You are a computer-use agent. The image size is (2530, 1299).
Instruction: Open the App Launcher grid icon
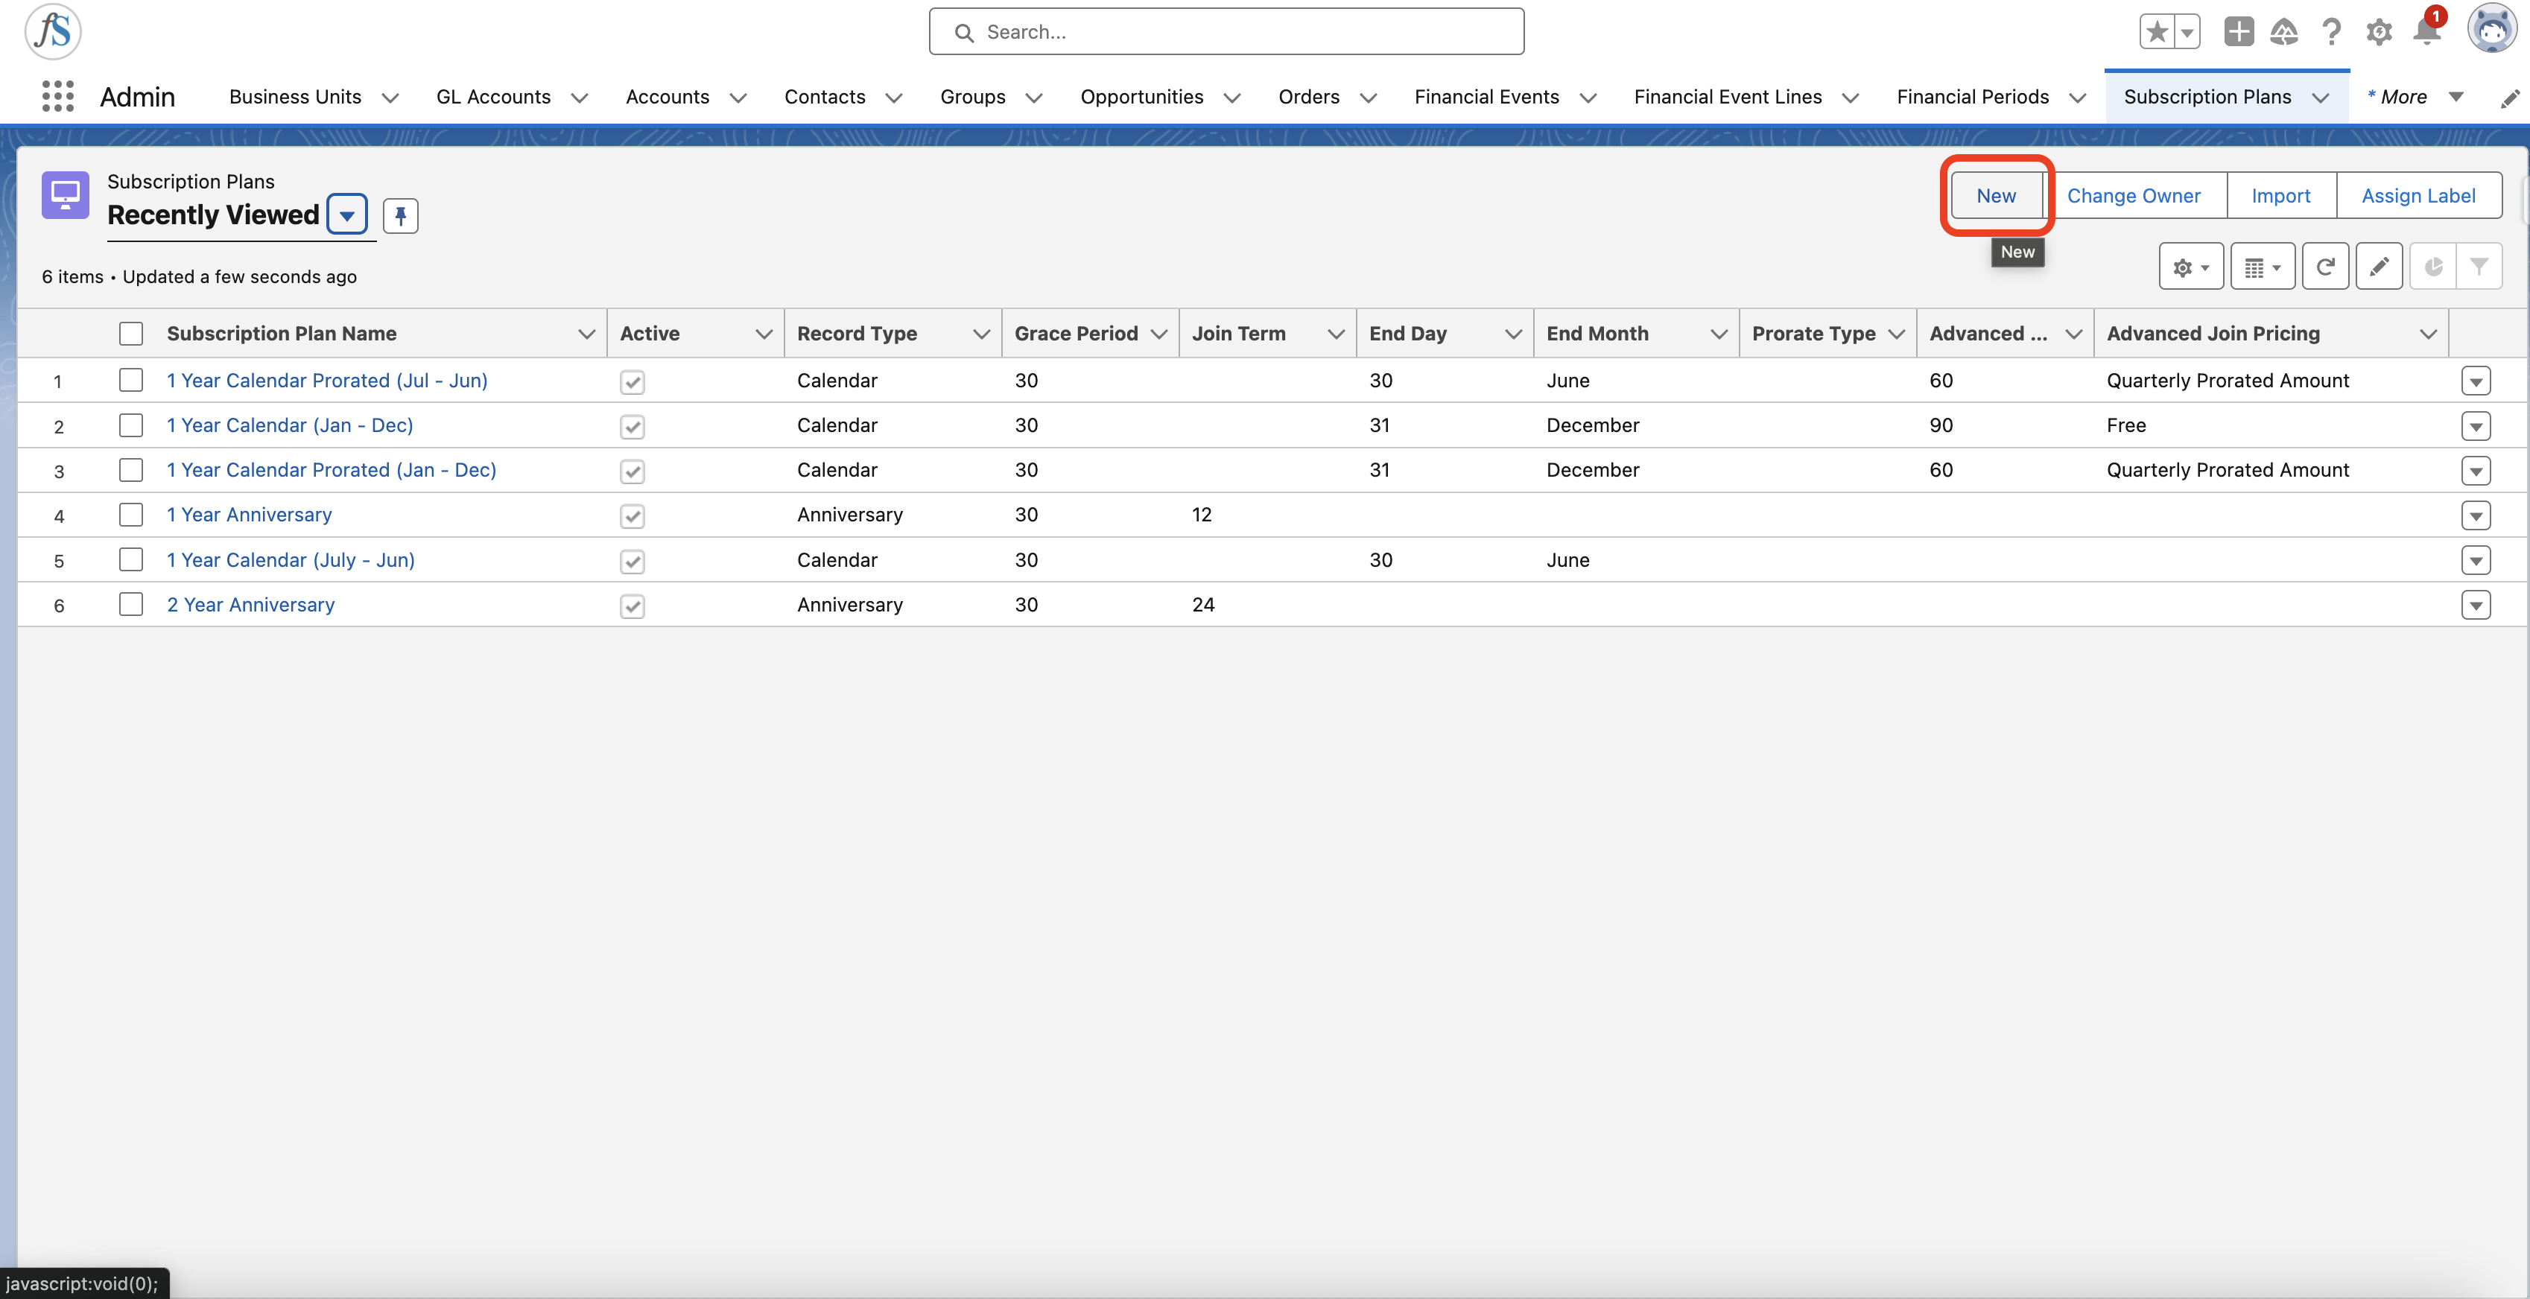tap(58, 96)
